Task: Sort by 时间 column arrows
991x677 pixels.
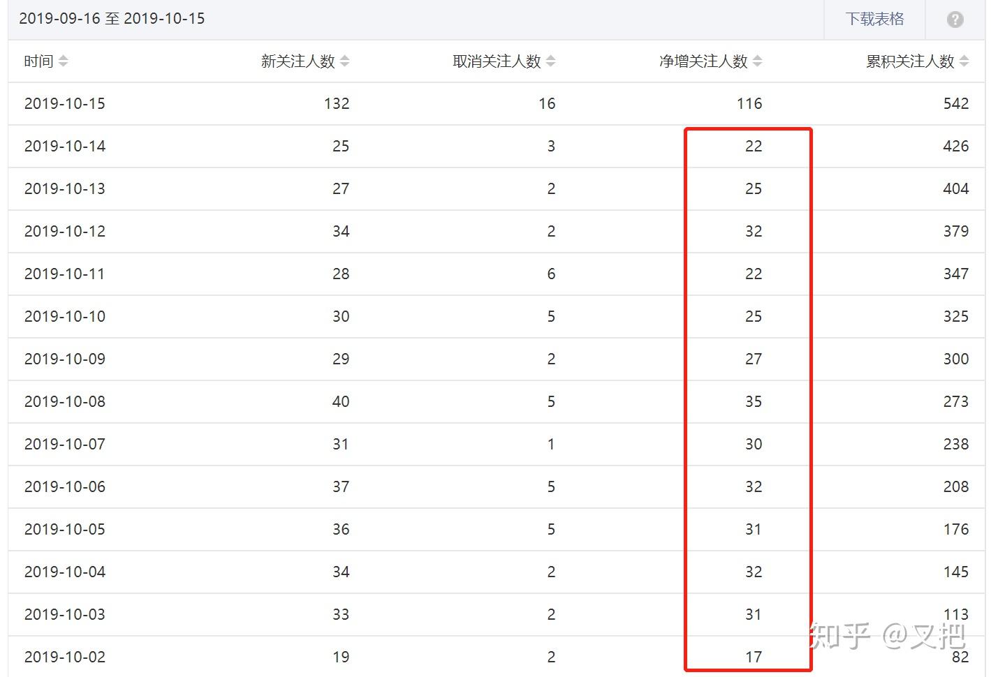Action: 64,61
